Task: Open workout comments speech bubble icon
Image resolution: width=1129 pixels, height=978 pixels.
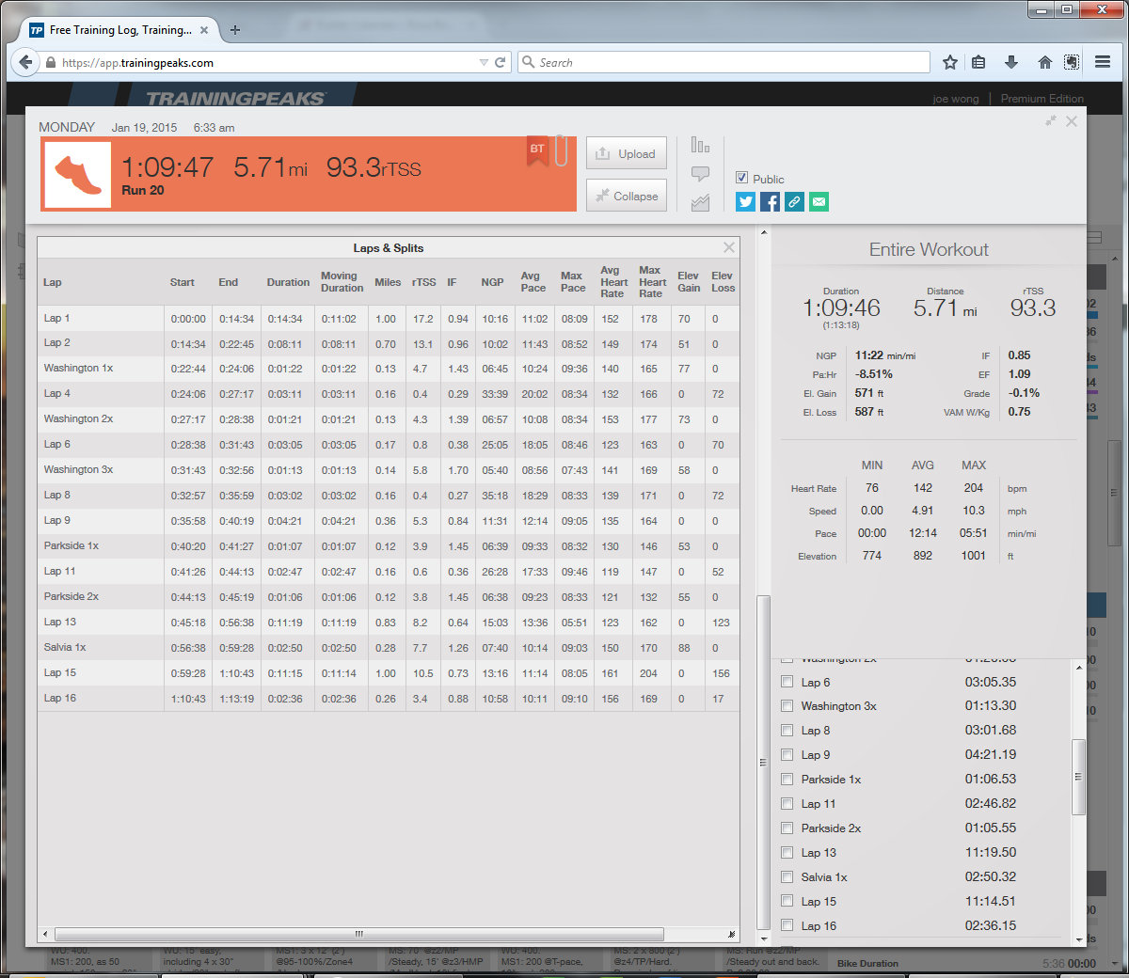Action: coord(700,174)
